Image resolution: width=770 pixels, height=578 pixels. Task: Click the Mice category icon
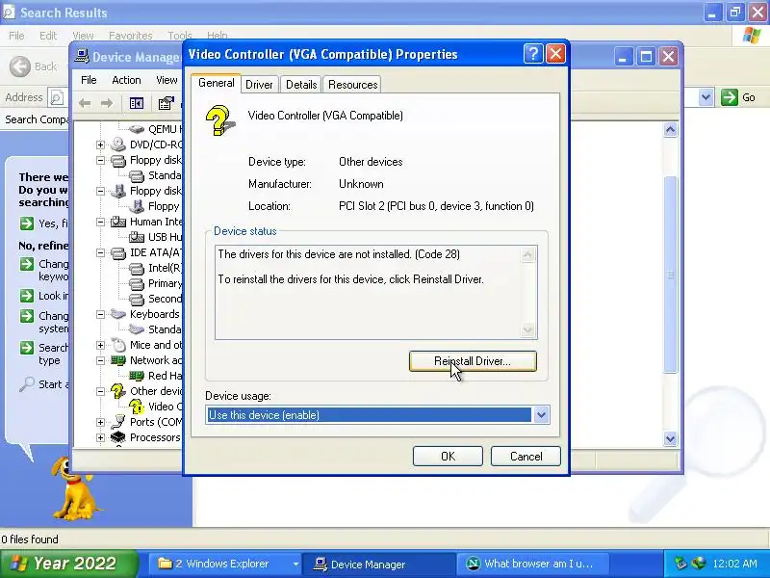[117, 345]
